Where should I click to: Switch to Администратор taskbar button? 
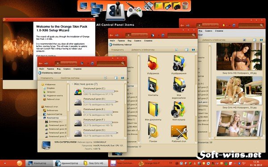(x=67, y=163)
